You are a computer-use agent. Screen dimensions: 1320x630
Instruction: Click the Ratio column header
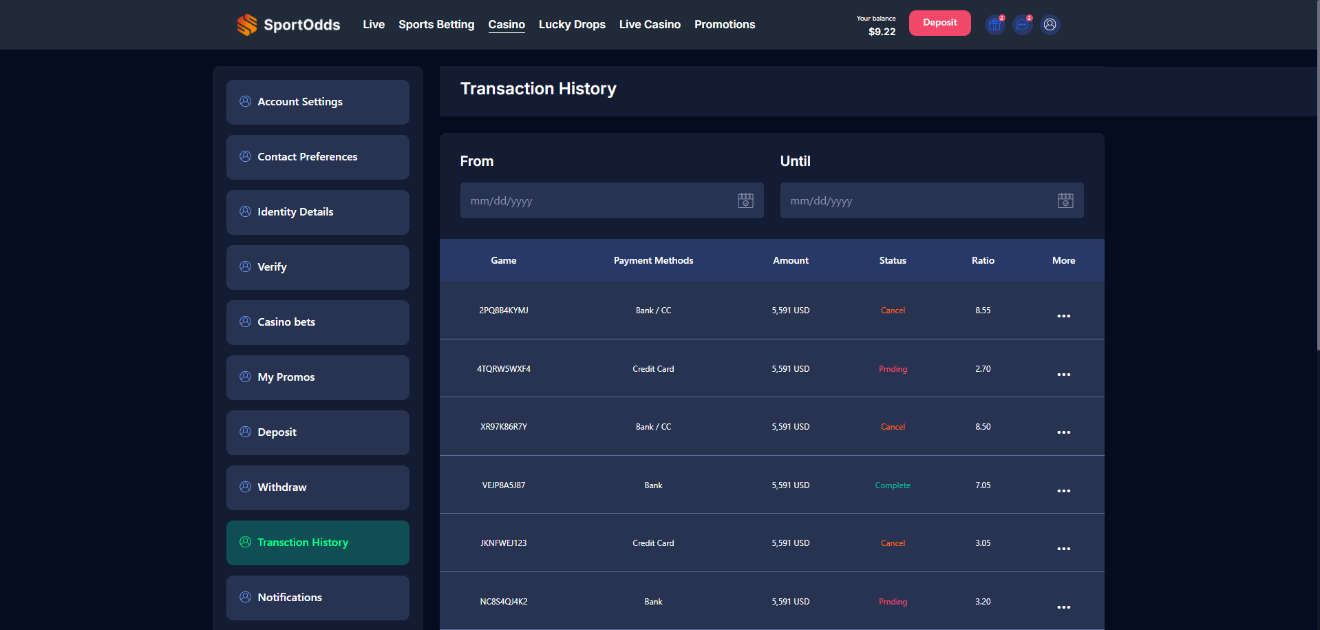pos(983,260)
